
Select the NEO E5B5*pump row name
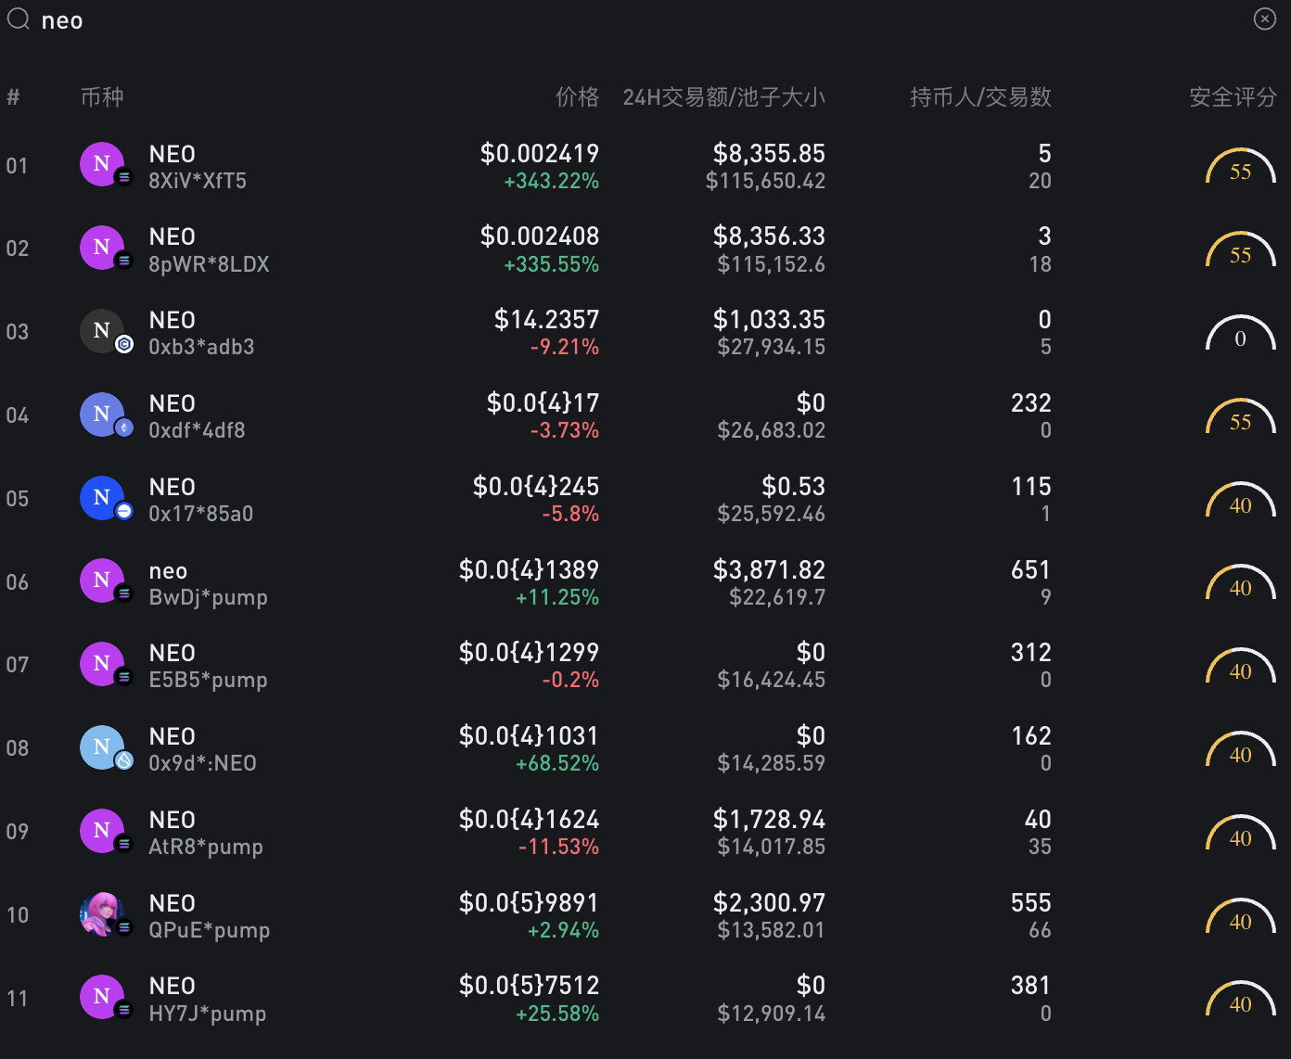(x=208, y=666)
